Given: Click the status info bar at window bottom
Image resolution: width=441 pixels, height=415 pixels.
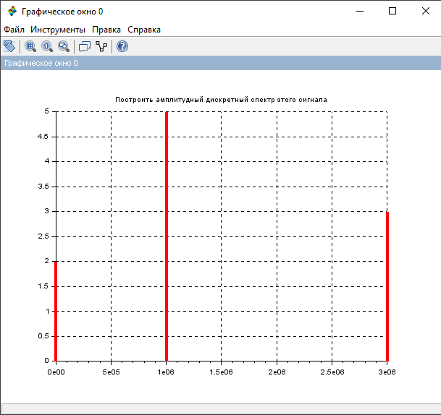Looking at the screenshot, I should click(222, 408).
